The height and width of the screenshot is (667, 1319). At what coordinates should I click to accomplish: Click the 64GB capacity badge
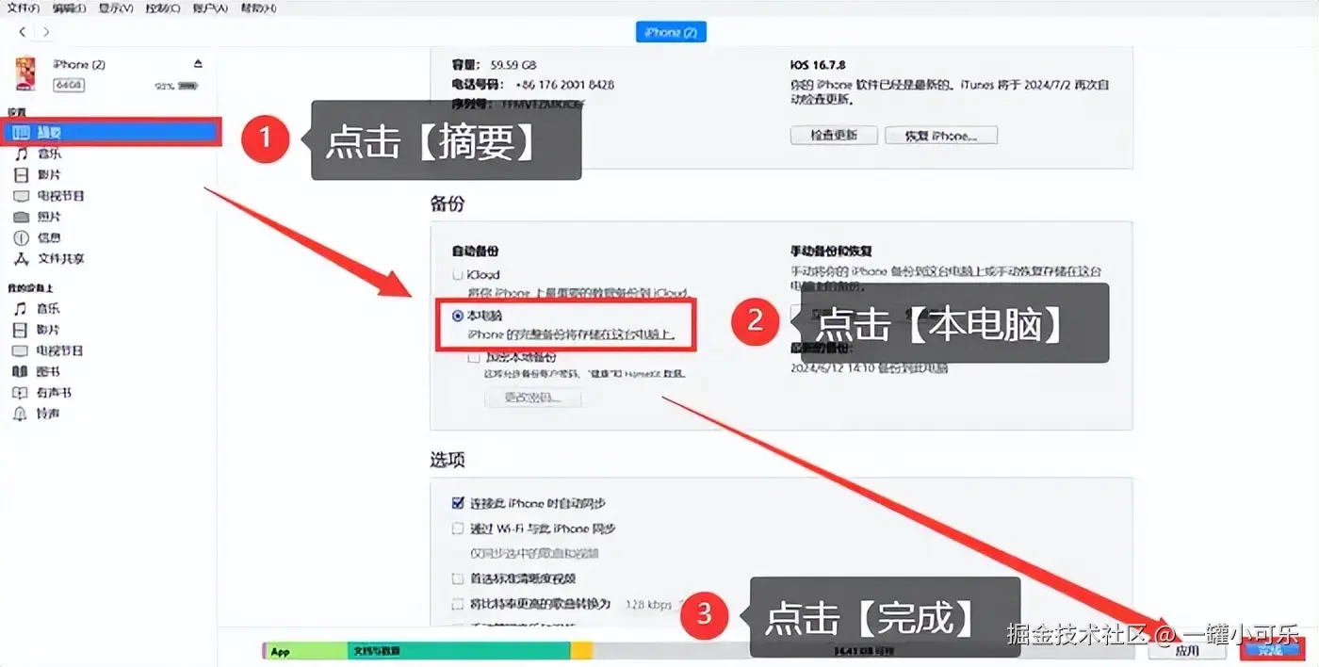[x=68, y=85]
